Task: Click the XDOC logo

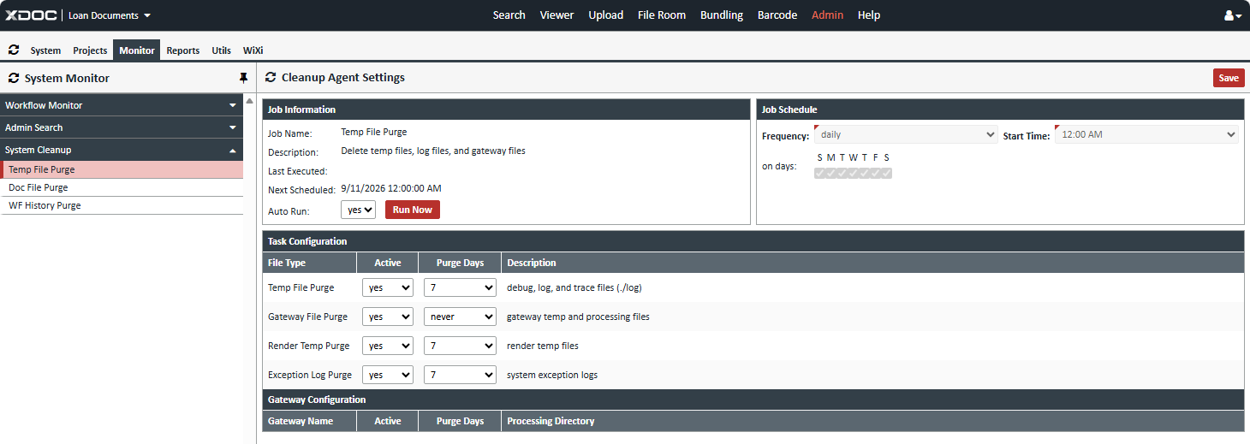Action: click(31, 15)
